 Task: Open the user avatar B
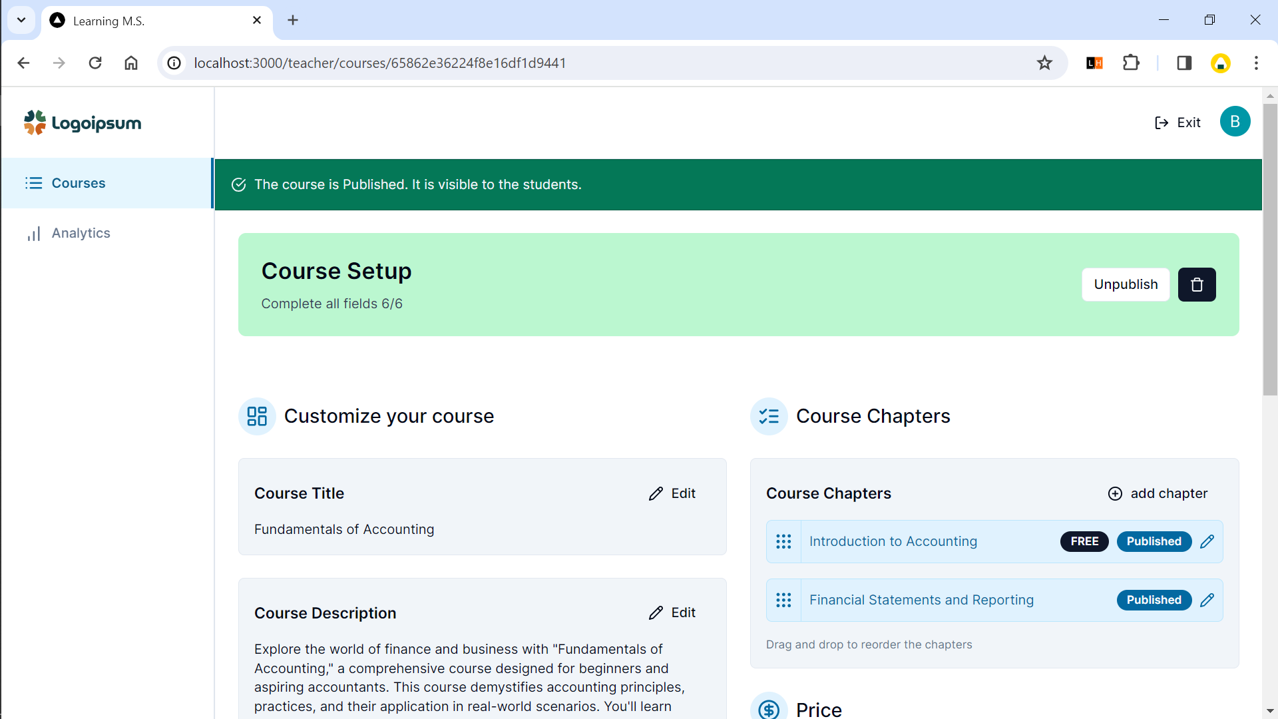[x=1235, y=122]
